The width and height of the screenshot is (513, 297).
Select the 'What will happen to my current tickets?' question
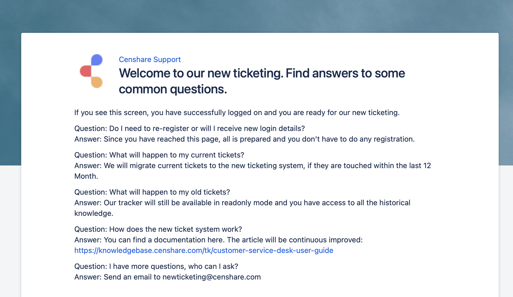tap(159, 155)
